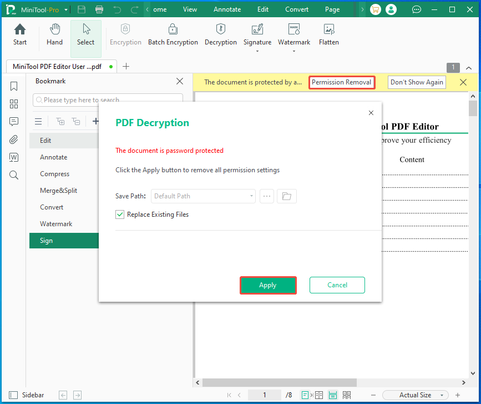Click the browse path ellipsis button
The width and height of the screenshot is (481, 404).
[x=266, y=196]
